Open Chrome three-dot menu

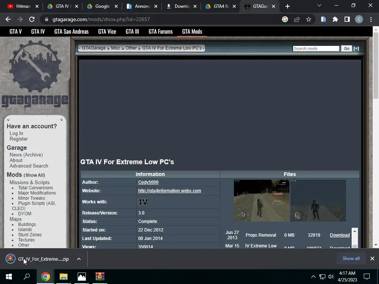pyautogui.click(x=371, y=19)
